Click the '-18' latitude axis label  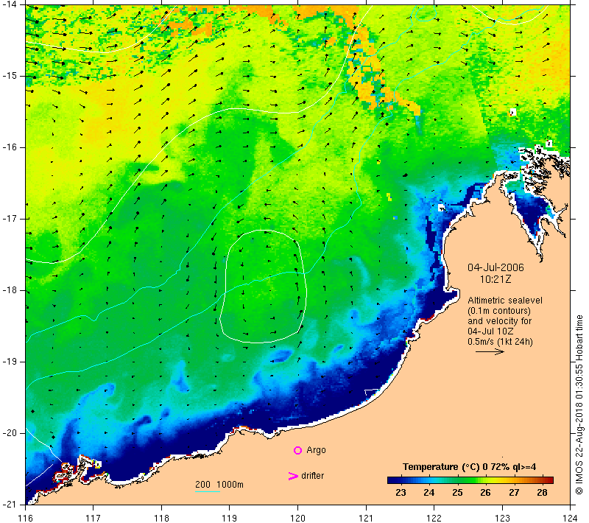click(x=10, y=290)
